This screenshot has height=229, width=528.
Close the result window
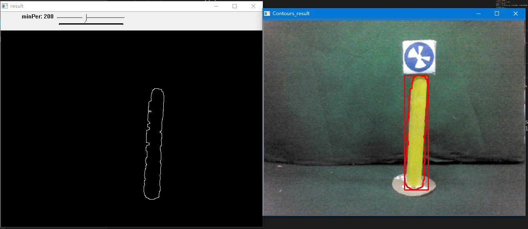pyautogui.click(x=253, y=6)
